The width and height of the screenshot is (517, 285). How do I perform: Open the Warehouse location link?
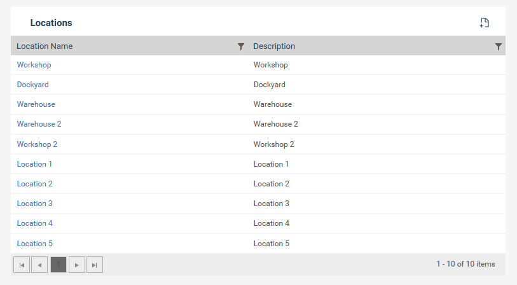[x=36, y=104]
